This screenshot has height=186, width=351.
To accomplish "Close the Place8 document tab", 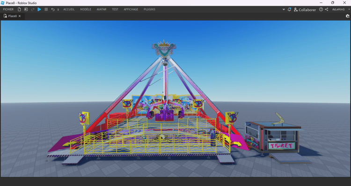I will pyautogui.click(x=20, y=16).
